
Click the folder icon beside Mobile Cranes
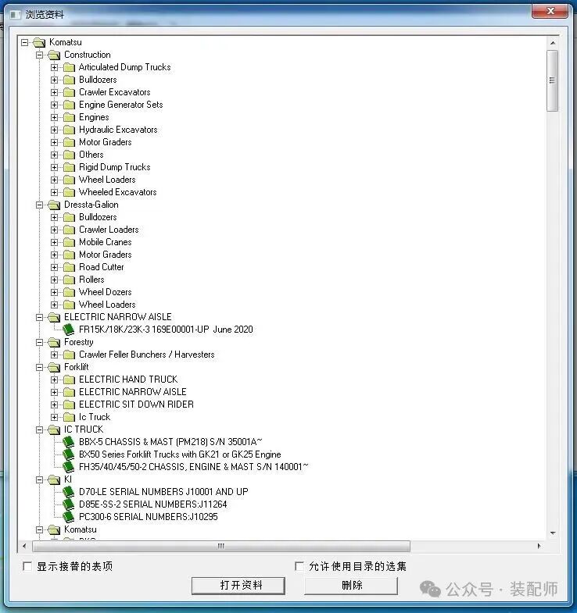[x=70, y=242]
